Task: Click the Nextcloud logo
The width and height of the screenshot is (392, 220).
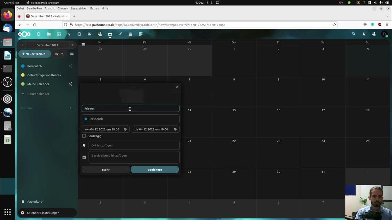Action: (x=24, y=34)
